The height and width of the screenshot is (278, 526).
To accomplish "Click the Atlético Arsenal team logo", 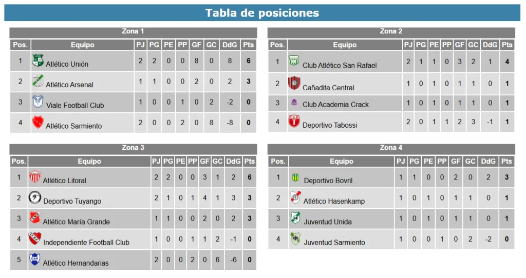I will (x=37, y=81).
